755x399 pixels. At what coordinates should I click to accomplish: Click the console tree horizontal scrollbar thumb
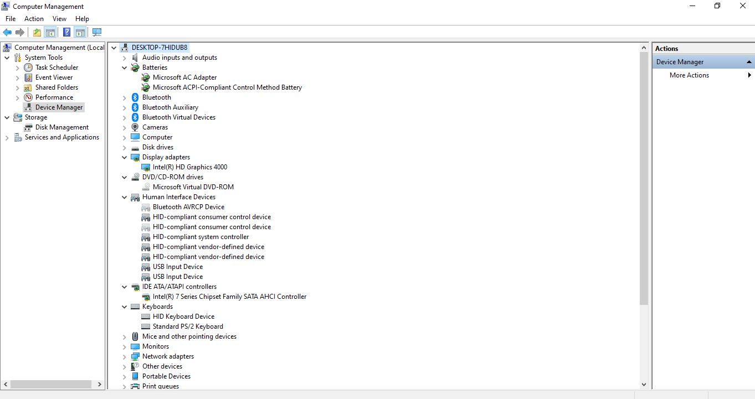point(51,384)
